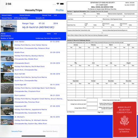
Task: Select the Ranger Tugs boat thumbnail
Action: pos(9,26)
